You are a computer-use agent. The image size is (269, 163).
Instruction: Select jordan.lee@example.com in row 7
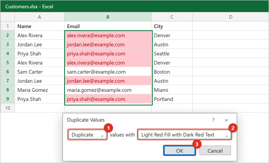(x=108, y=81)
